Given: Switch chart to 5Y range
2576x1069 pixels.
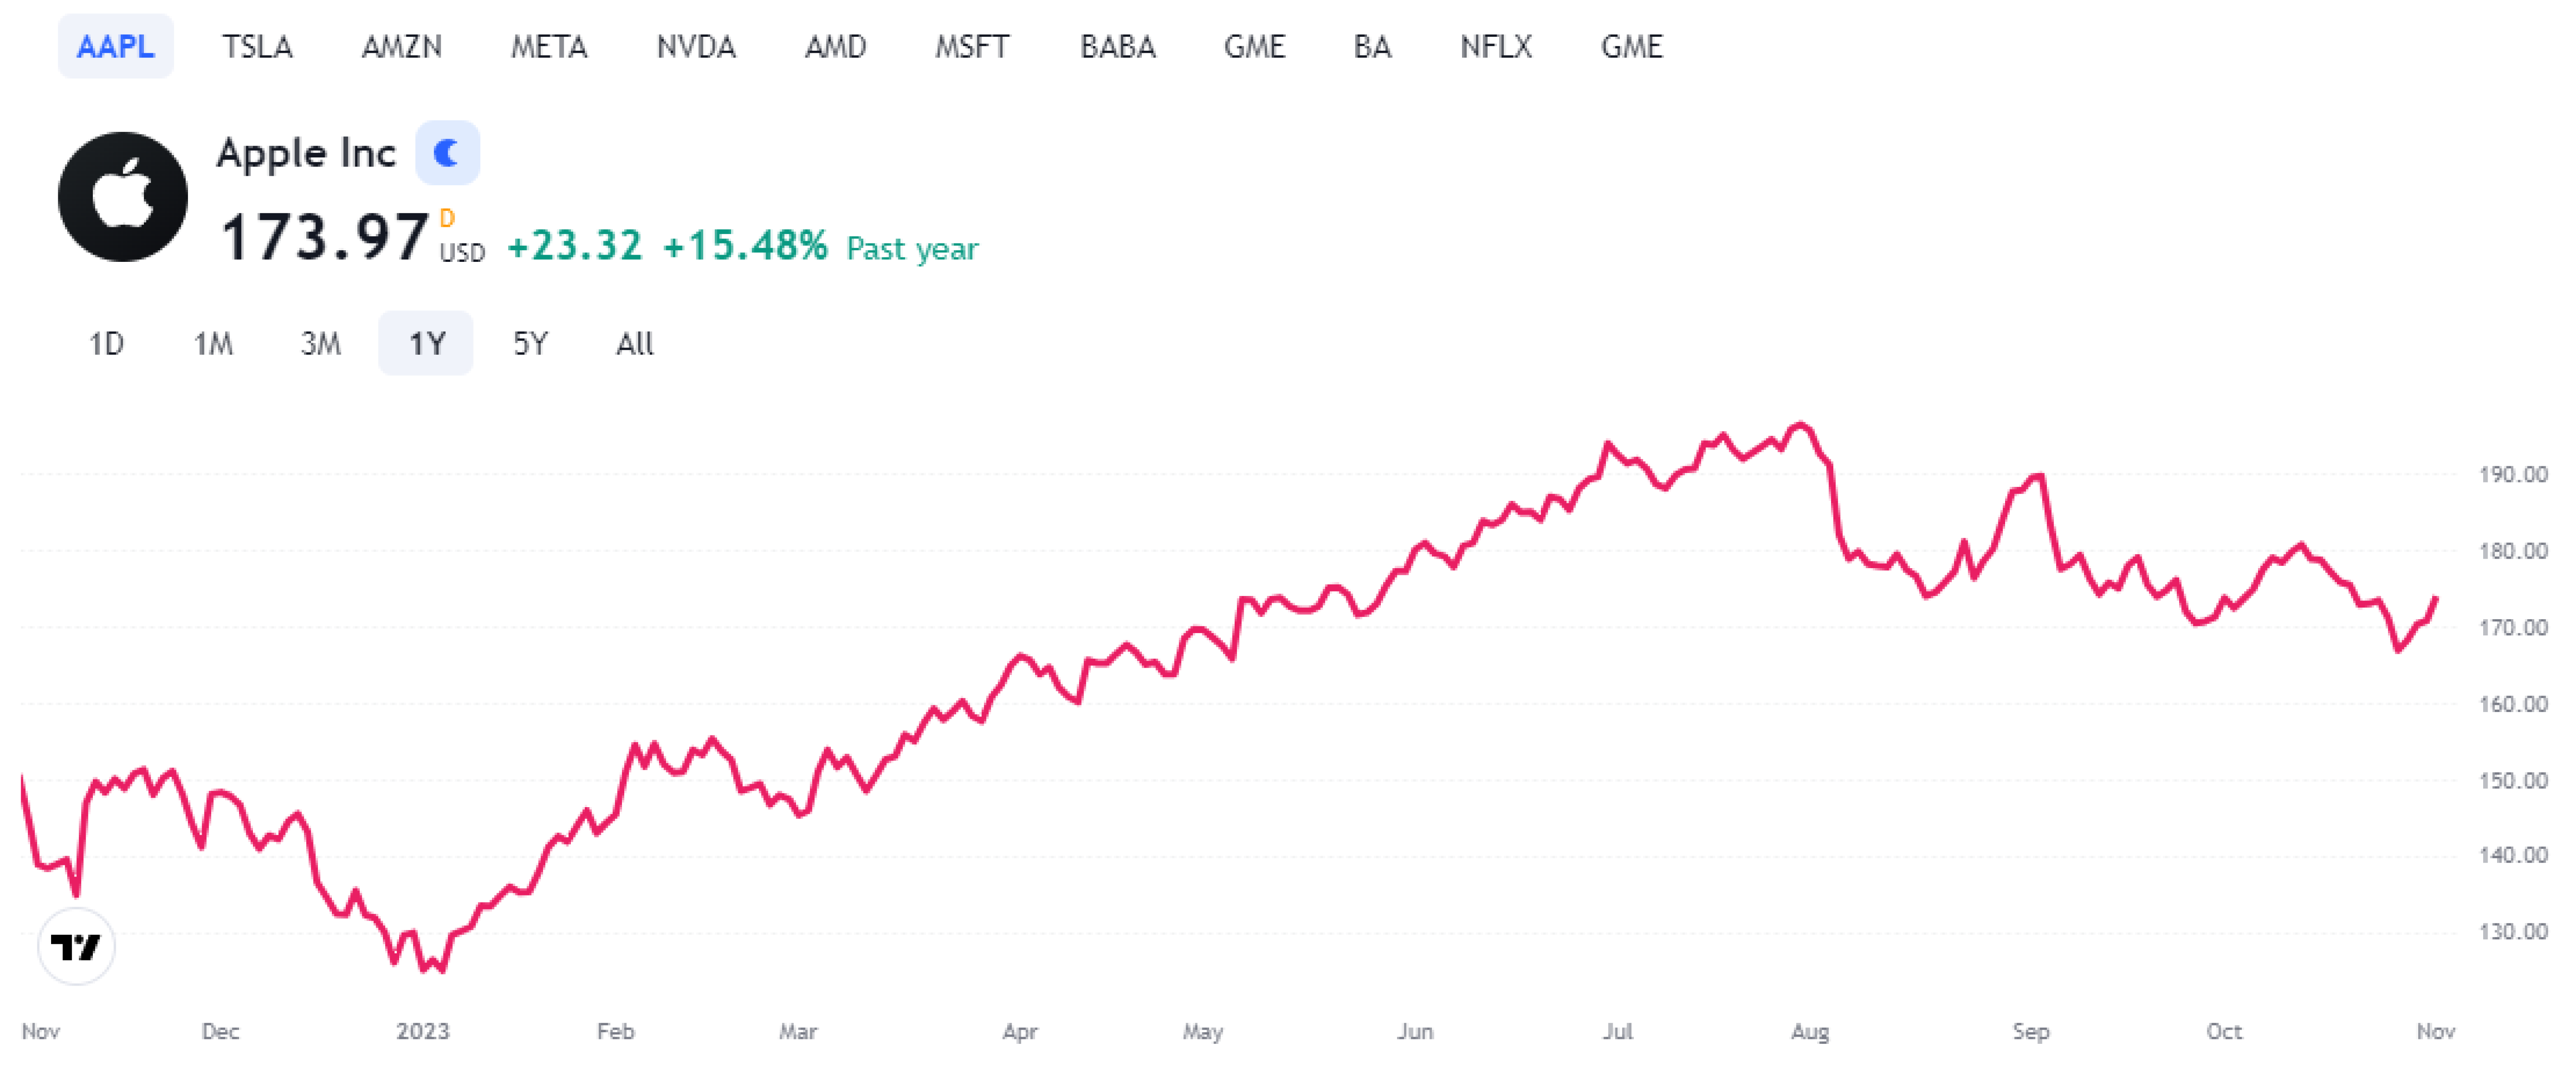Looking at the screenshot, I should (531, 343).
